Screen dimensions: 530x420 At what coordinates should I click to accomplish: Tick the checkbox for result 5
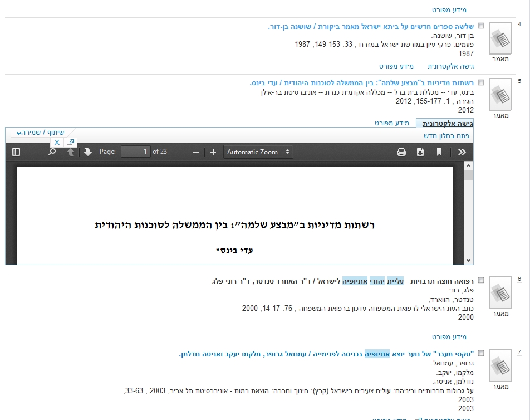tap(481, 82)
